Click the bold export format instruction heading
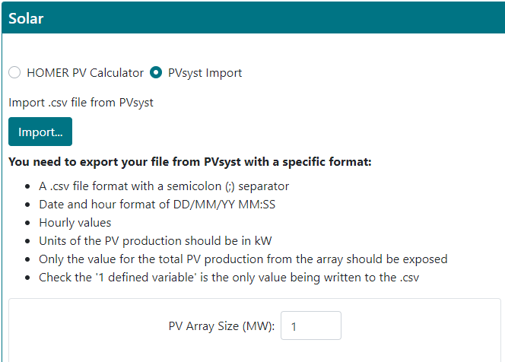The width and height of the screenshot is (505, 362). pos(189,162)
